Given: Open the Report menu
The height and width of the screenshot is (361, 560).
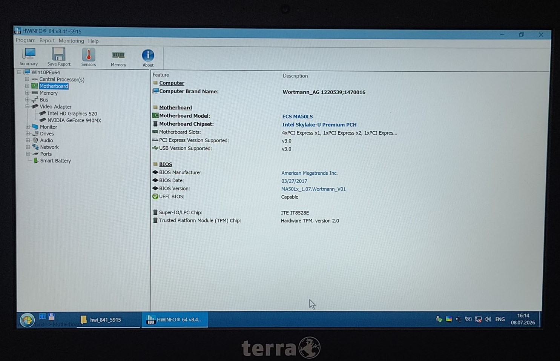Looking at the screenshot, I should (47, 41).
